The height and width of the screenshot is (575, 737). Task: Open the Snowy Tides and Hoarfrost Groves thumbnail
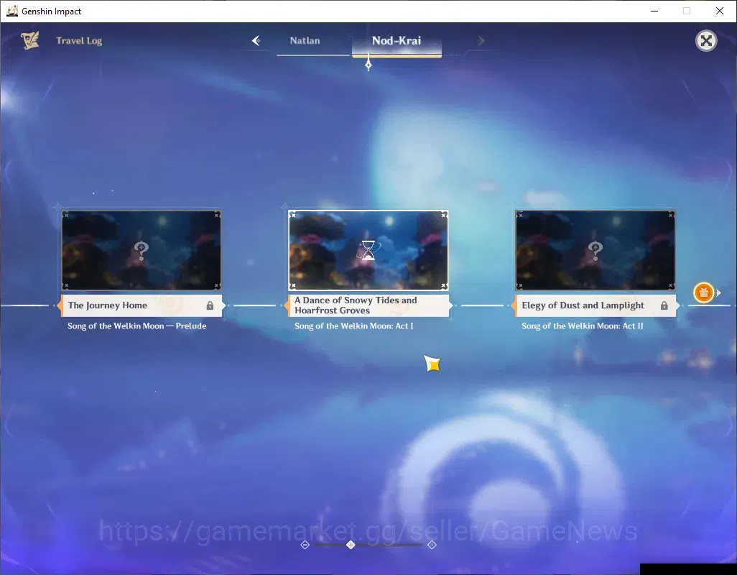(368, 250)
